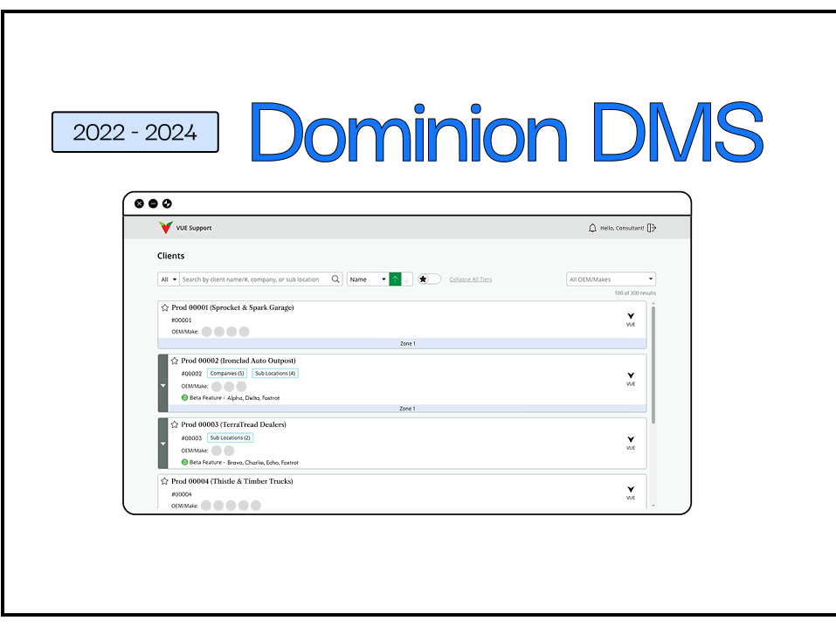836x627 pixels.
Task: Open VUE icon for Prod 00003
Action: click(631, 443)
